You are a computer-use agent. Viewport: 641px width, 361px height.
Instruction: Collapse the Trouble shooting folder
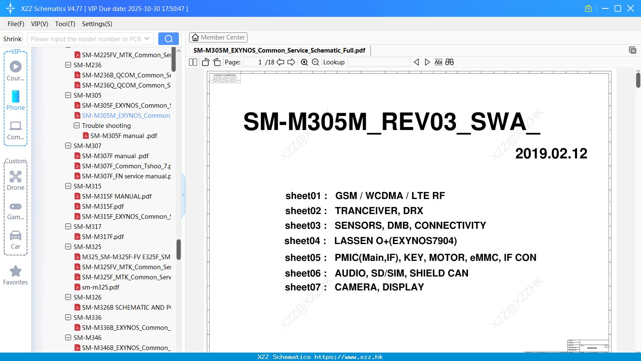pyautogui.click(x=77, y=125)
